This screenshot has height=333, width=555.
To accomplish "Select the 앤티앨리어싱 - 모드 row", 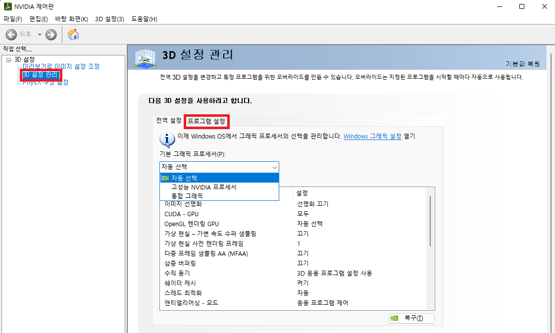I will tap(293, 303).
